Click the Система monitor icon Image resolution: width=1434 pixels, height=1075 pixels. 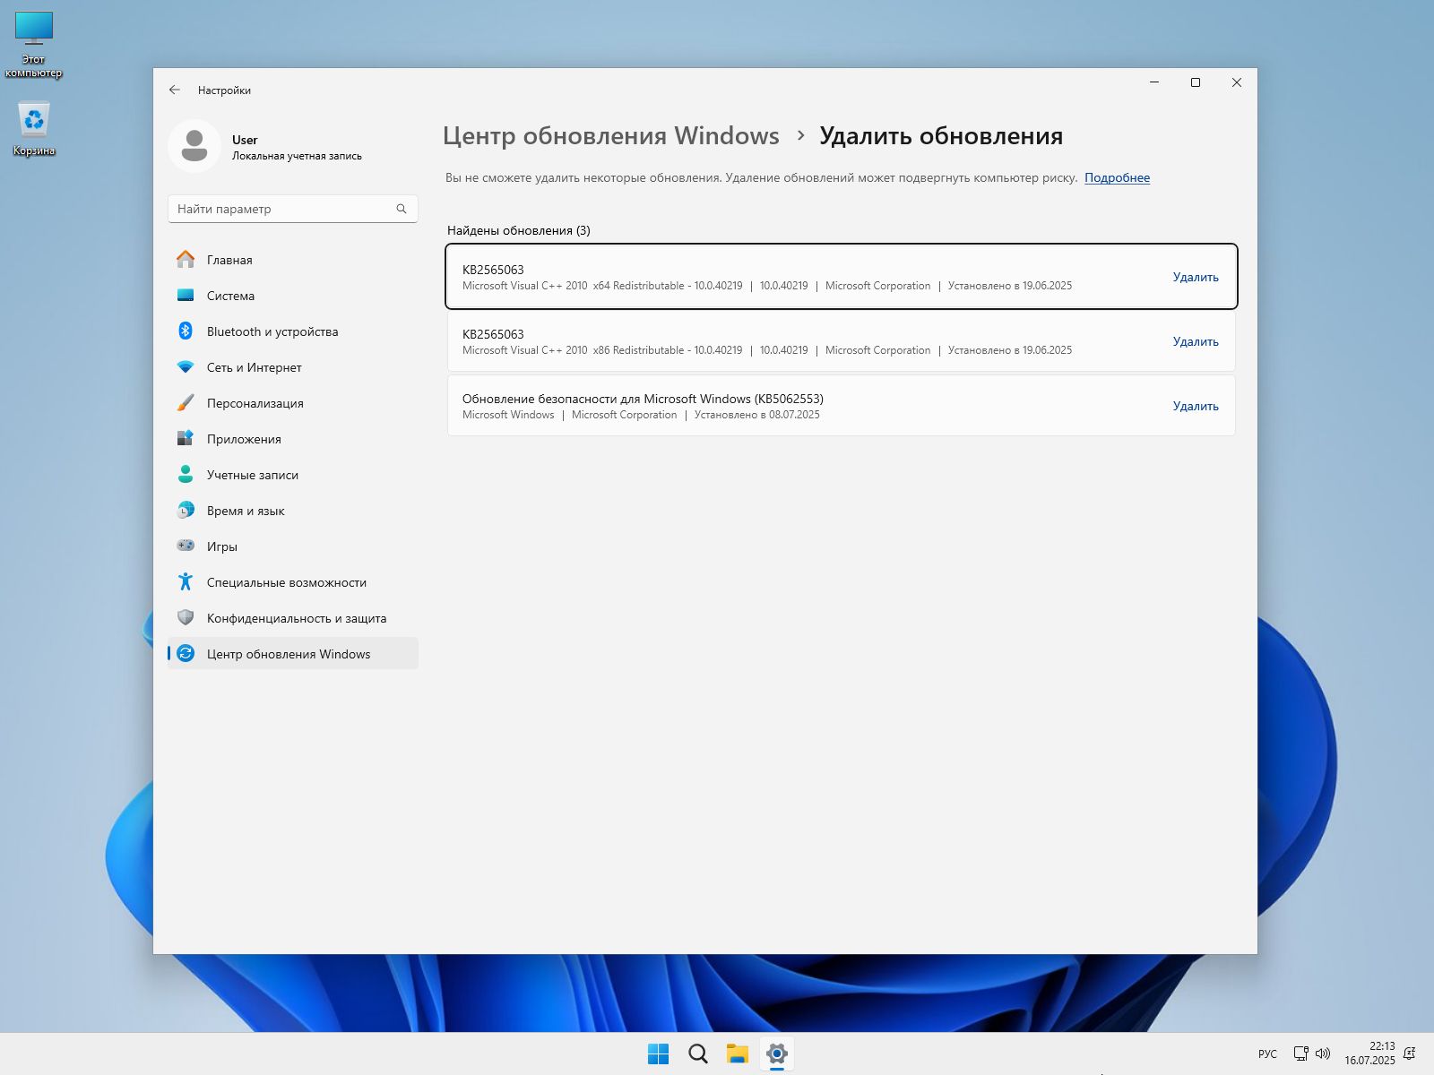(x=186, y=296)
